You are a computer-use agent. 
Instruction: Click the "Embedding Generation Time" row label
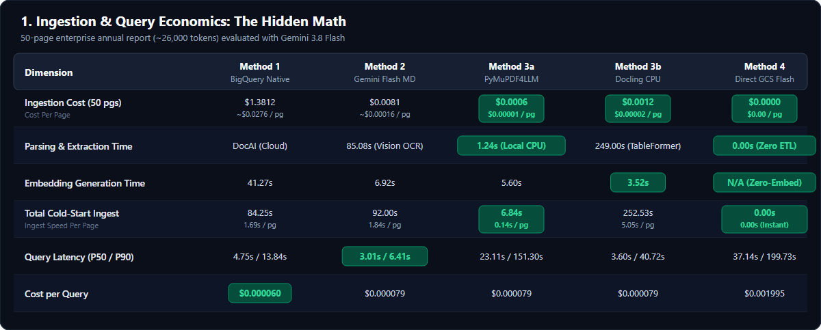85,183
